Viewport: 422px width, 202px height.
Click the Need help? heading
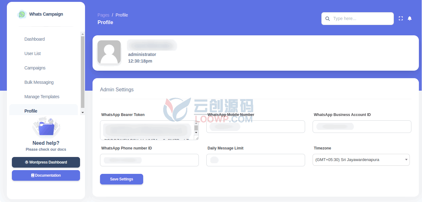click(x=46, y=143)
